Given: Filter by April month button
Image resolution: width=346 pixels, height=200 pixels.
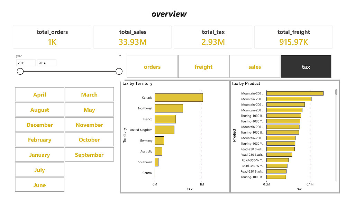Looking at the screenshot, I should click(40, 94).
